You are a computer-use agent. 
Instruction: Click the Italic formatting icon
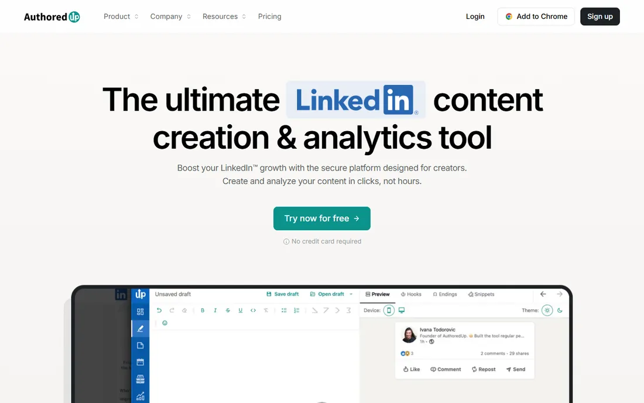(x=215, y=310)
